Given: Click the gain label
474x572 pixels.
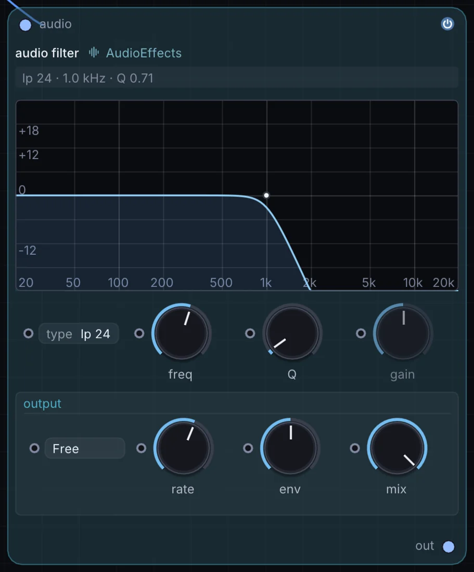Looking at the screenshot, I should coord(403,375).
